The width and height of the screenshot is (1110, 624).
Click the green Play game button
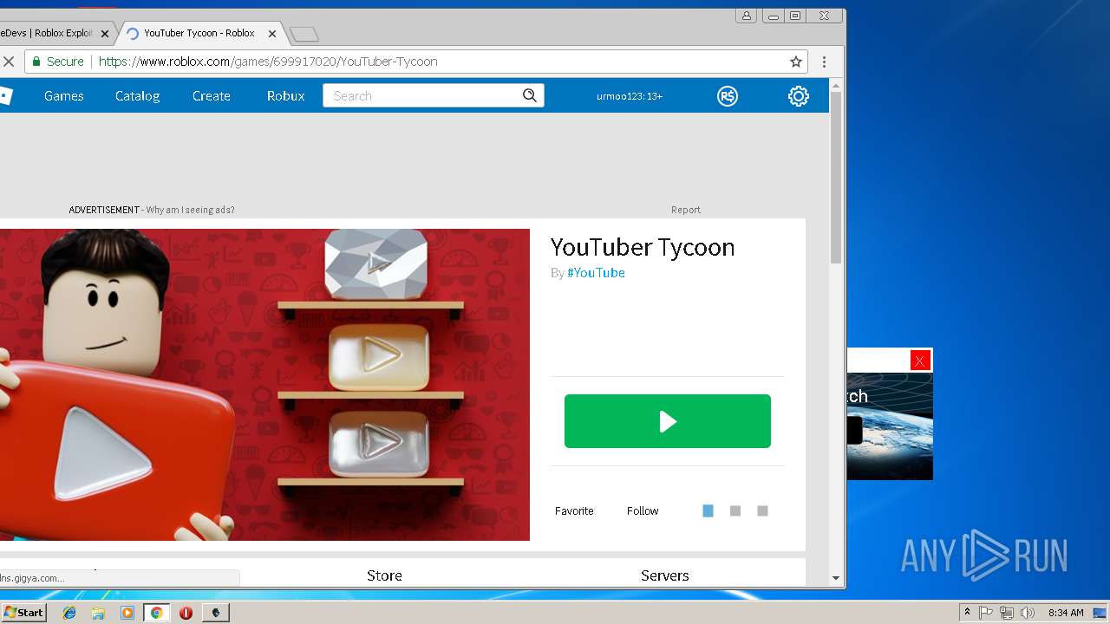[667, 421]
